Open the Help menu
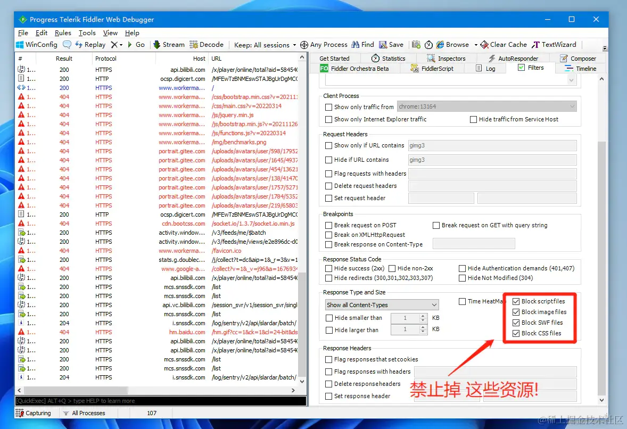The image size is (627, 429). point(132,33)
